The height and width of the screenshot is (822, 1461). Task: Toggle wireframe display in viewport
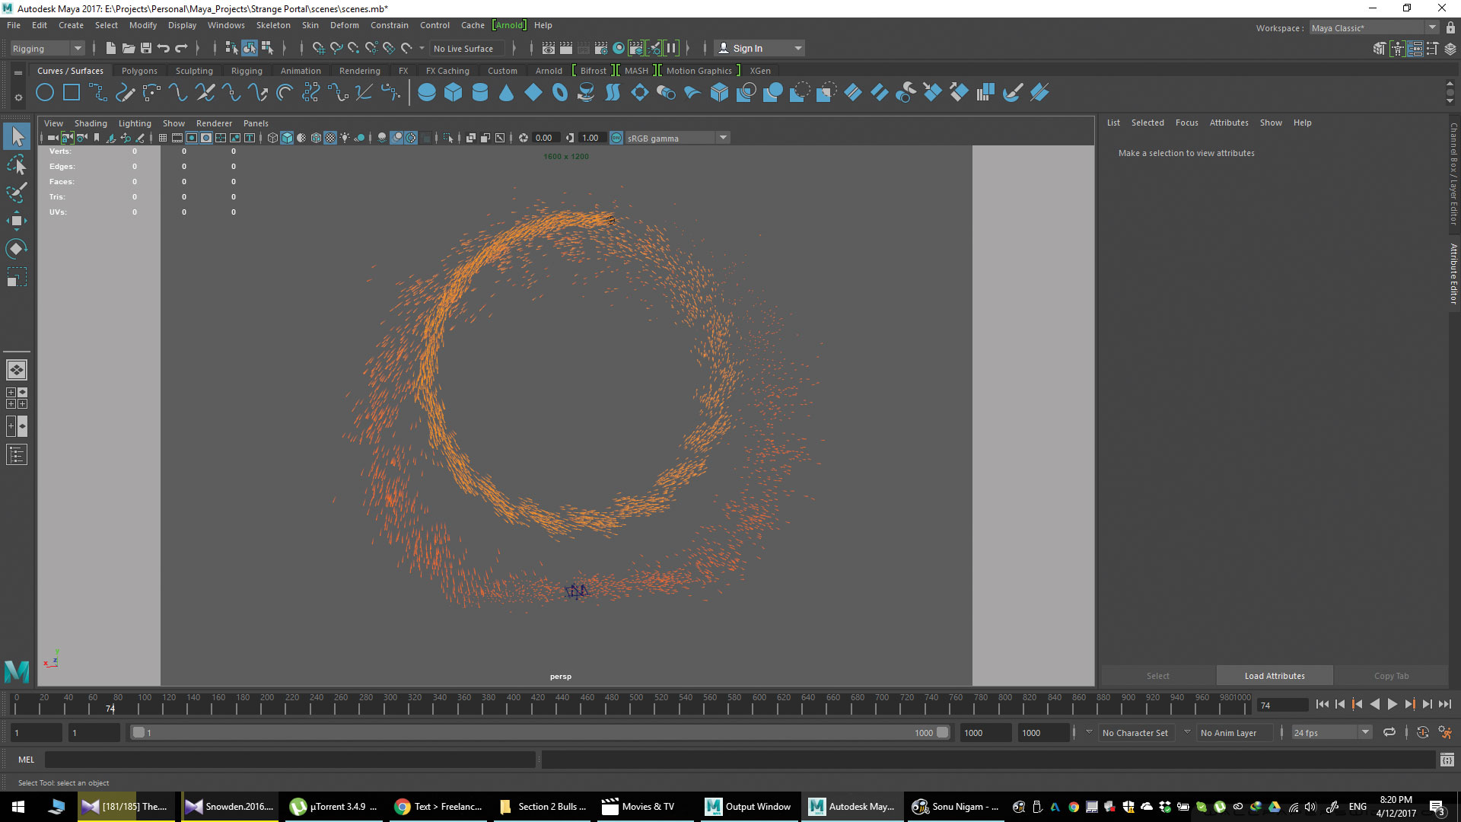(272, 138)
